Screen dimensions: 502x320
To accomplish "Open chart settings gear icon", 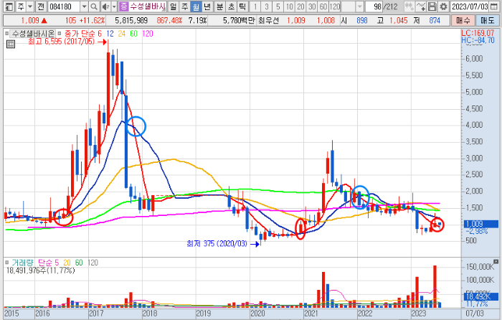I will (x=443, y=6).
